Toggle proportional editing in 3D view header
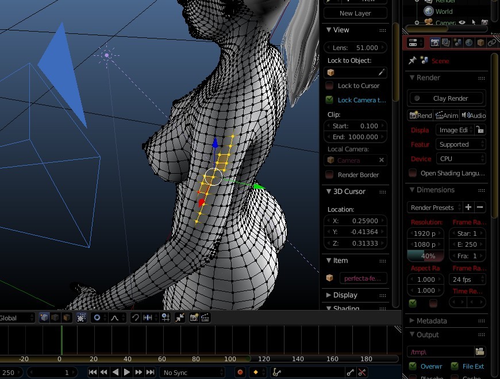This screenshot has height=379, width=500. [98, 317]
